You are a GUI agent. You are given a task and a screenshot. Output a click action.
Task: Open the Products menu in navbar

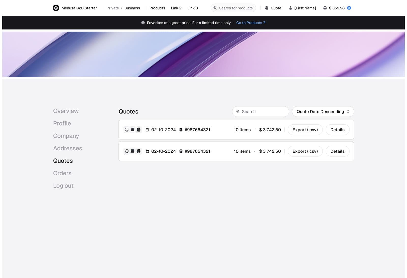[157, 8]
